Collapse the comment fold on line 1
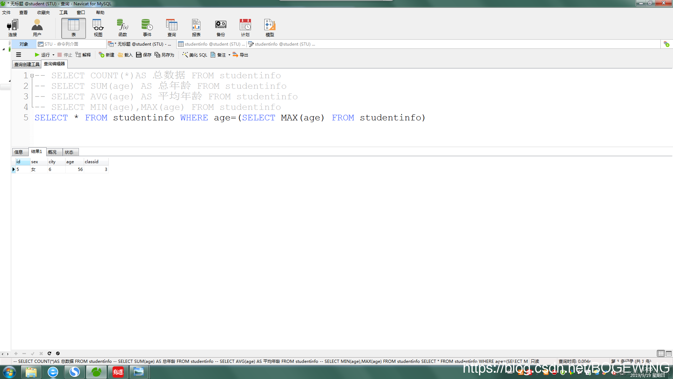 pyautogui.click(x=32, y=76)
